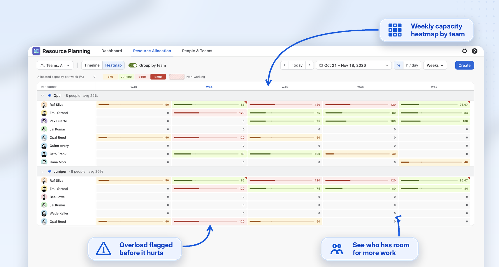Click Otto Frank's avatar
The width and height of the screenshot is (499, 267).
tap(44, 154)
